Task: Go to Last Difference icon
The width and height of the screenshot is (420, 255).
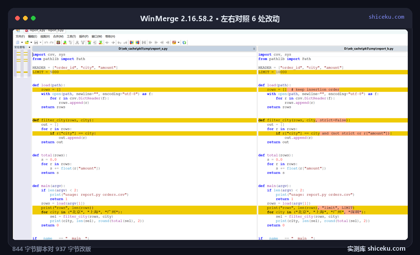Action: [100, 42]
